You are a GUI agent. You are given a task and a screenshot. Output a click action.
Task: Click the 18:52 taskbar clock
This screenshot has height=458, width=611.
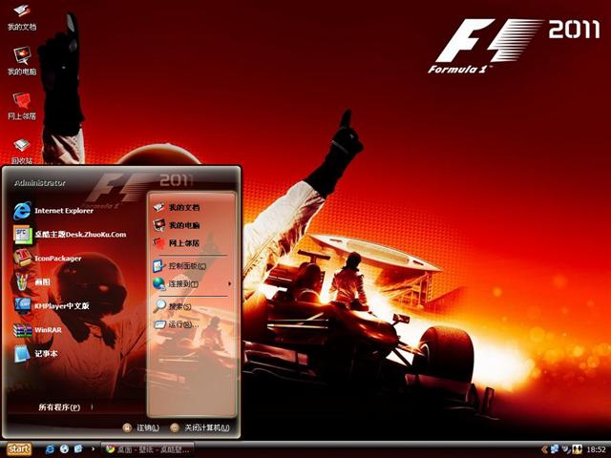[x=596, y=449]
